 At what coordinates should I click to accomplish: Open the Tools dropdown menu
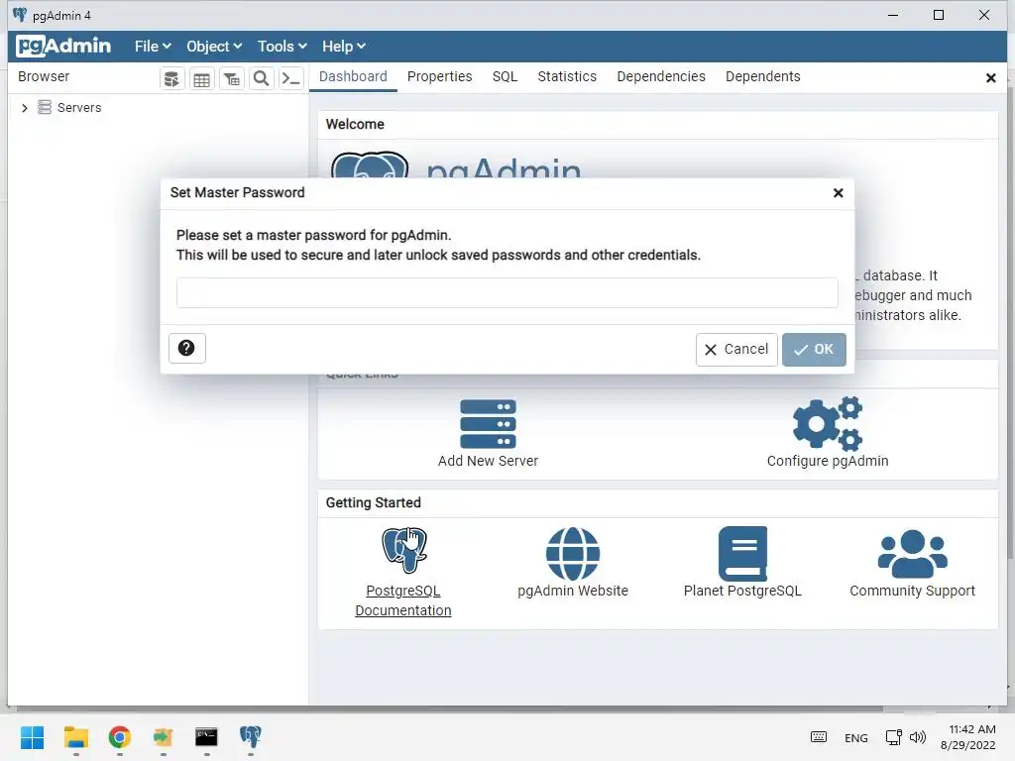[x=282, y=47]
